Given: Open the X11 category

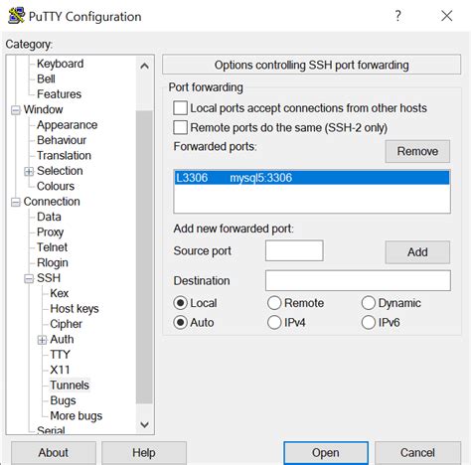Looking at the screenshot, I should (60, 370).
